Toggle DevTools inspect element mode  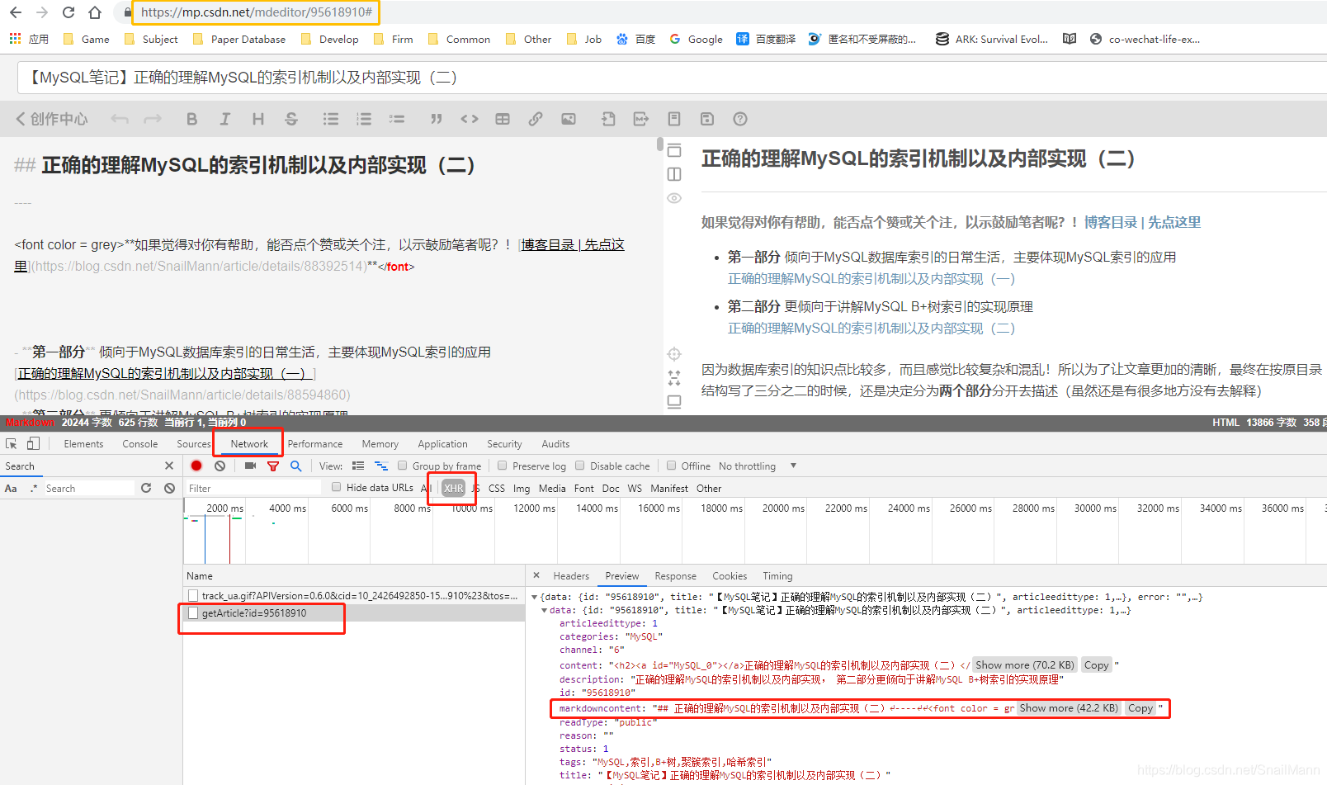tap(12, 443)
